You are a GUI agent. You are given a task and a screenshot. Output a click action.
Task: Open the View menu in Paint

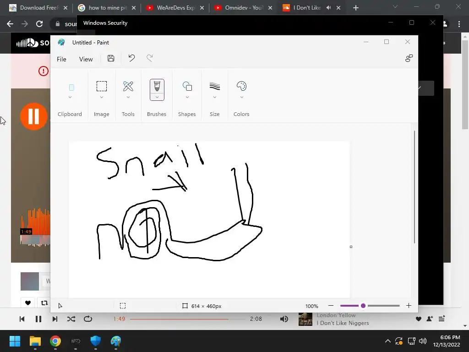click(86, 59)
